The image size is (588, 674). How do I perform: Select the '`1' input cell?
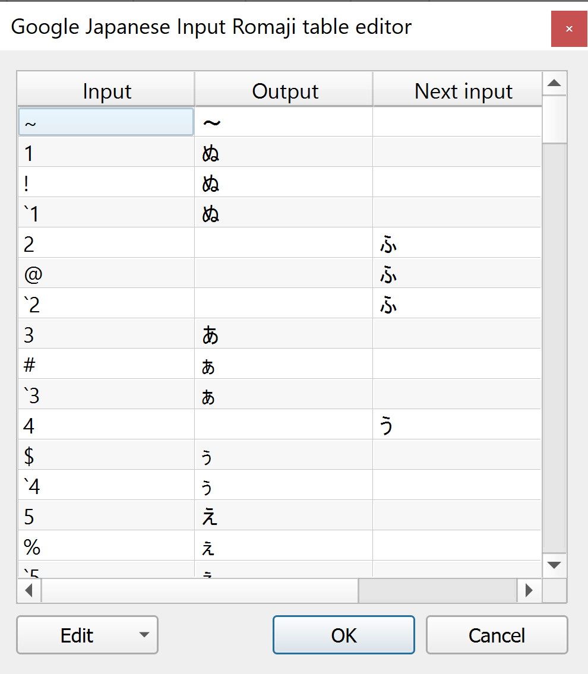coord(106,213)
